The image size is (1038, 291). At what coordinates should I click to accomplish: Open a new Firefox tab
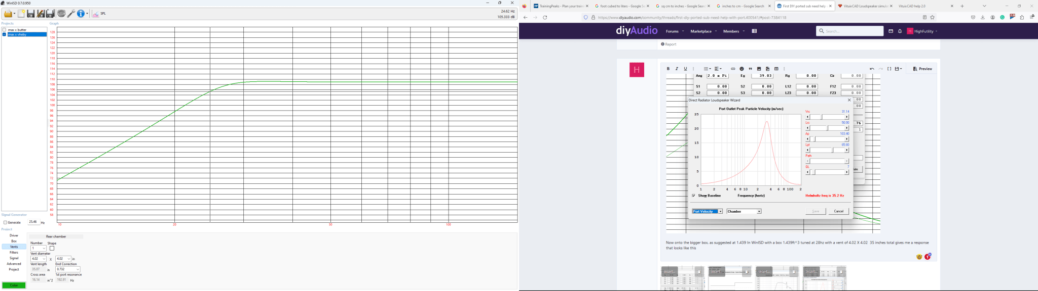coord(962,6)
